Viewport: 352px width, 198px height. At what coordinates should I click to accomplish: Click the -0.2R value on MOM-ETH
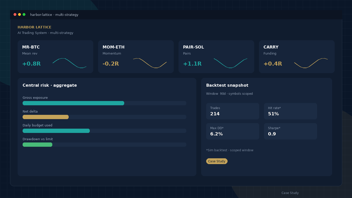[x=111, y=64]
